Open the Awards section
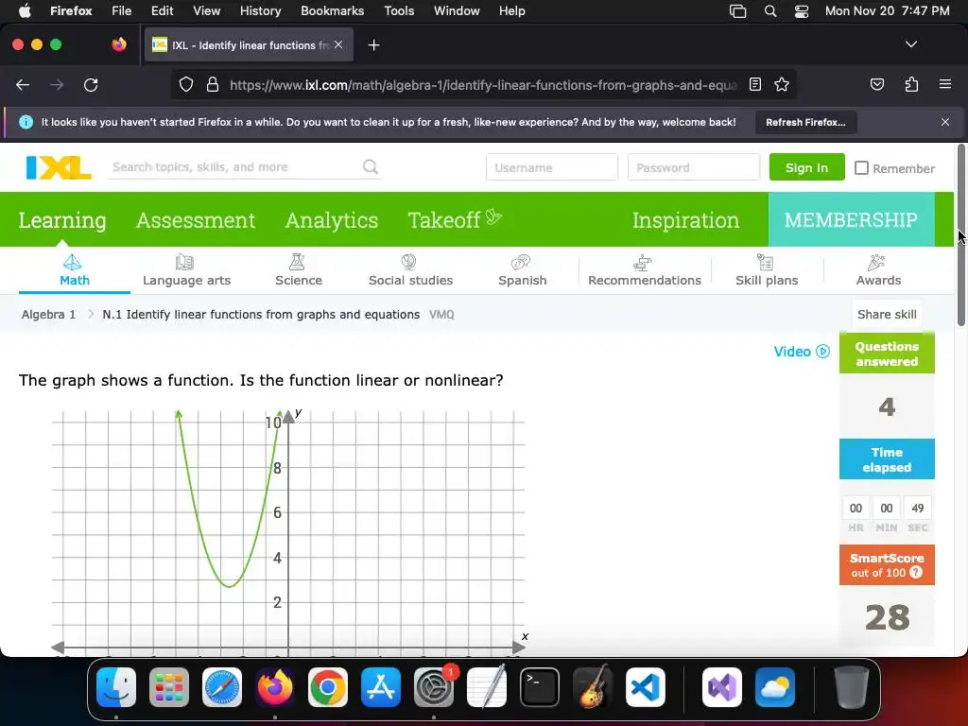This screenshot has width=968, height=726. click(878, 269)
